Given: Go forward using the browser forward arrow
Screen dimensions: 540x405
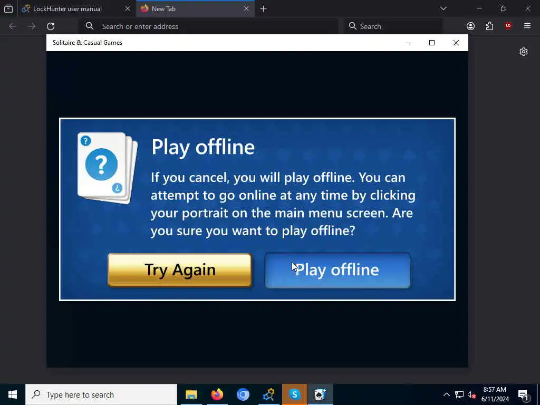Looking at the screenshot, I should (32, 26).
